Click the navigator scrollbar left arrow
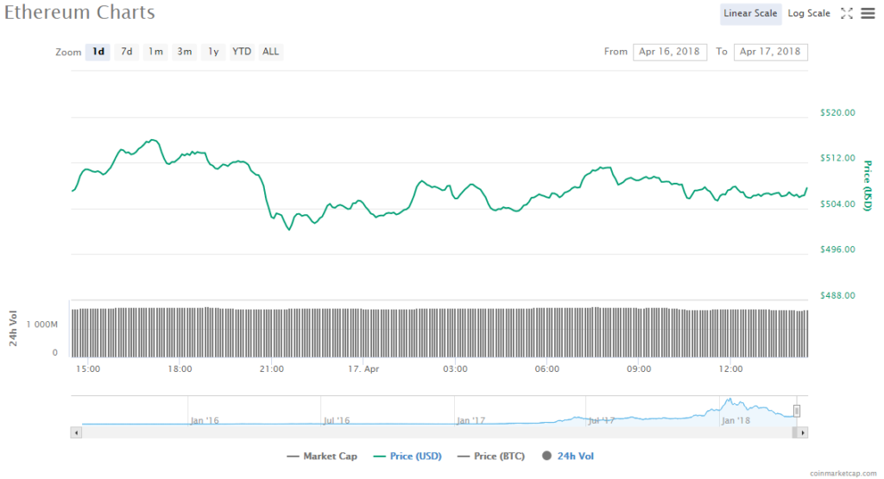The image size is (884, 479). pos(77,432)
